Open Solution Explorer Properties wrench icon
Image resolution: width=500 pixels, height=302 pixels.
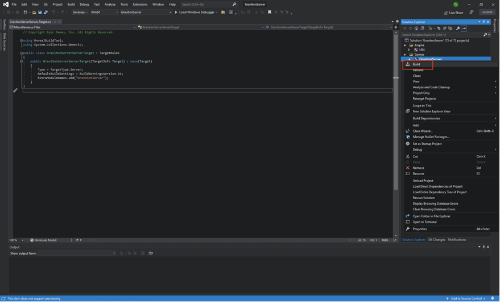pos(458,28)
